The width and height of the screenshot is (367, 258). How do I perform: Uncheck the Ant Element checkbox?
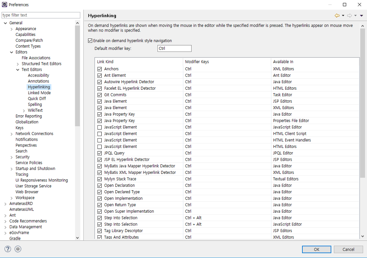(x=99, y=76)
